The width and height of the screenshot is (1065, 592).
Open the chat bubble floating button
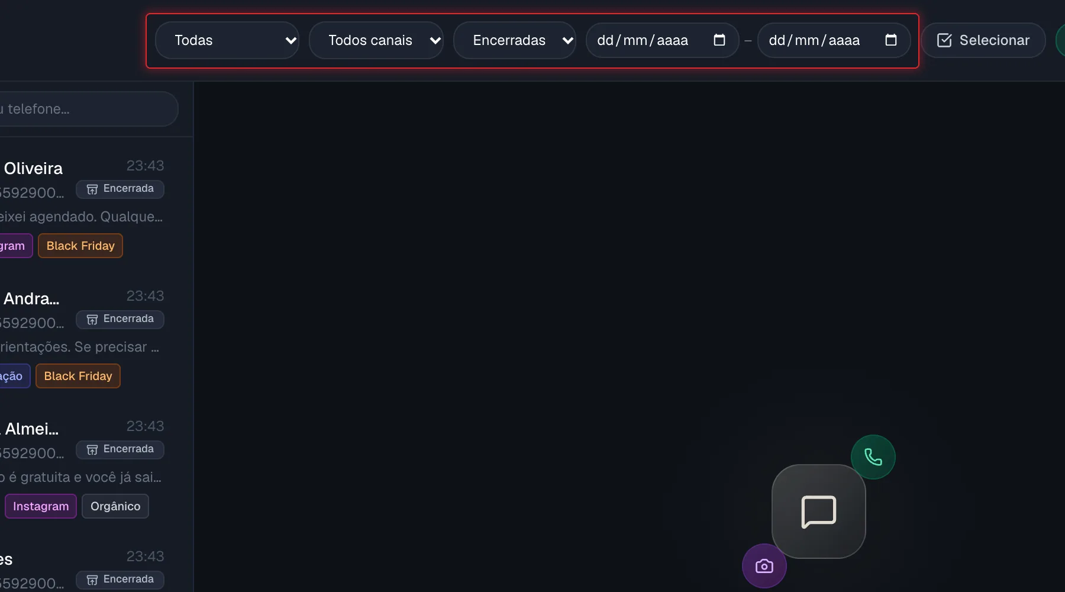point(819,511)
